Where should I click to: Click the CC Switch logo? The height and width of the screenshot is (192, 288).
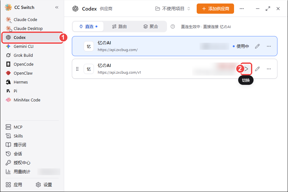[x=8, y=7]
